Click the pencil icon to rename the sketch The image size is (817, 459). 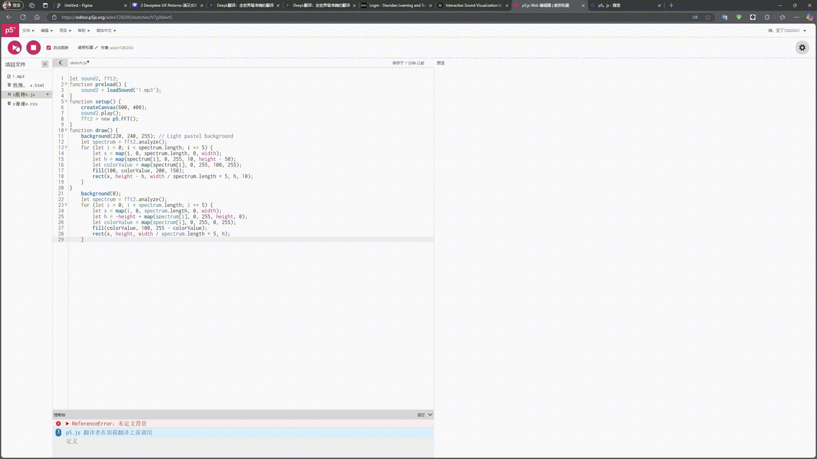(x=96, y=48)
